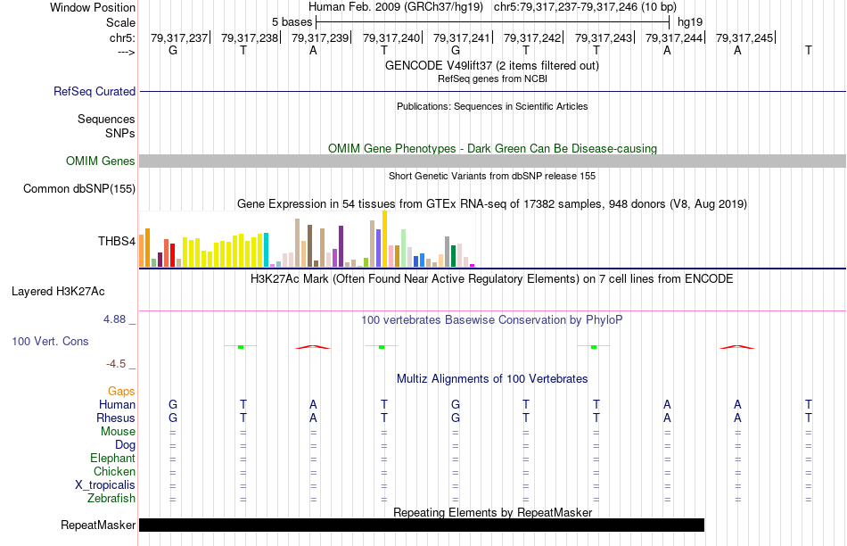847x546 pixels.
Task: Select the X_tropicalis species row label
Action: (105, 485)
